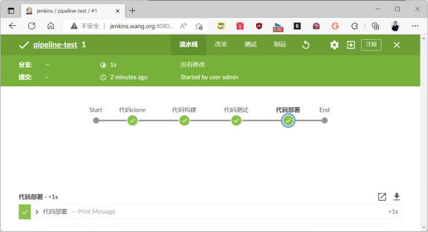
Task: Open log in new window icon
Action: (x=382, y=197)
